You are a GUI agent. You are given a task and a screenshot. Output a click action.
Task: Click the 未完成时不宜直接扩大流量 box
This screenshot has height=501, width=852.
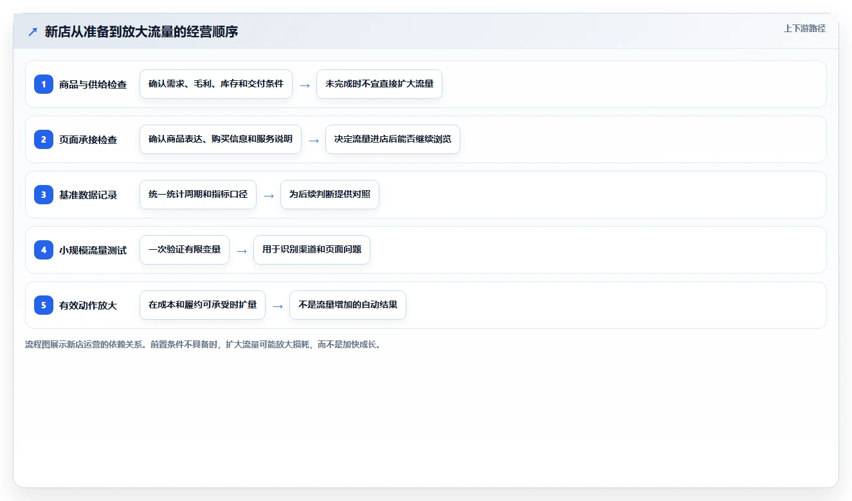pyautogui.click(x=379, y=84)
